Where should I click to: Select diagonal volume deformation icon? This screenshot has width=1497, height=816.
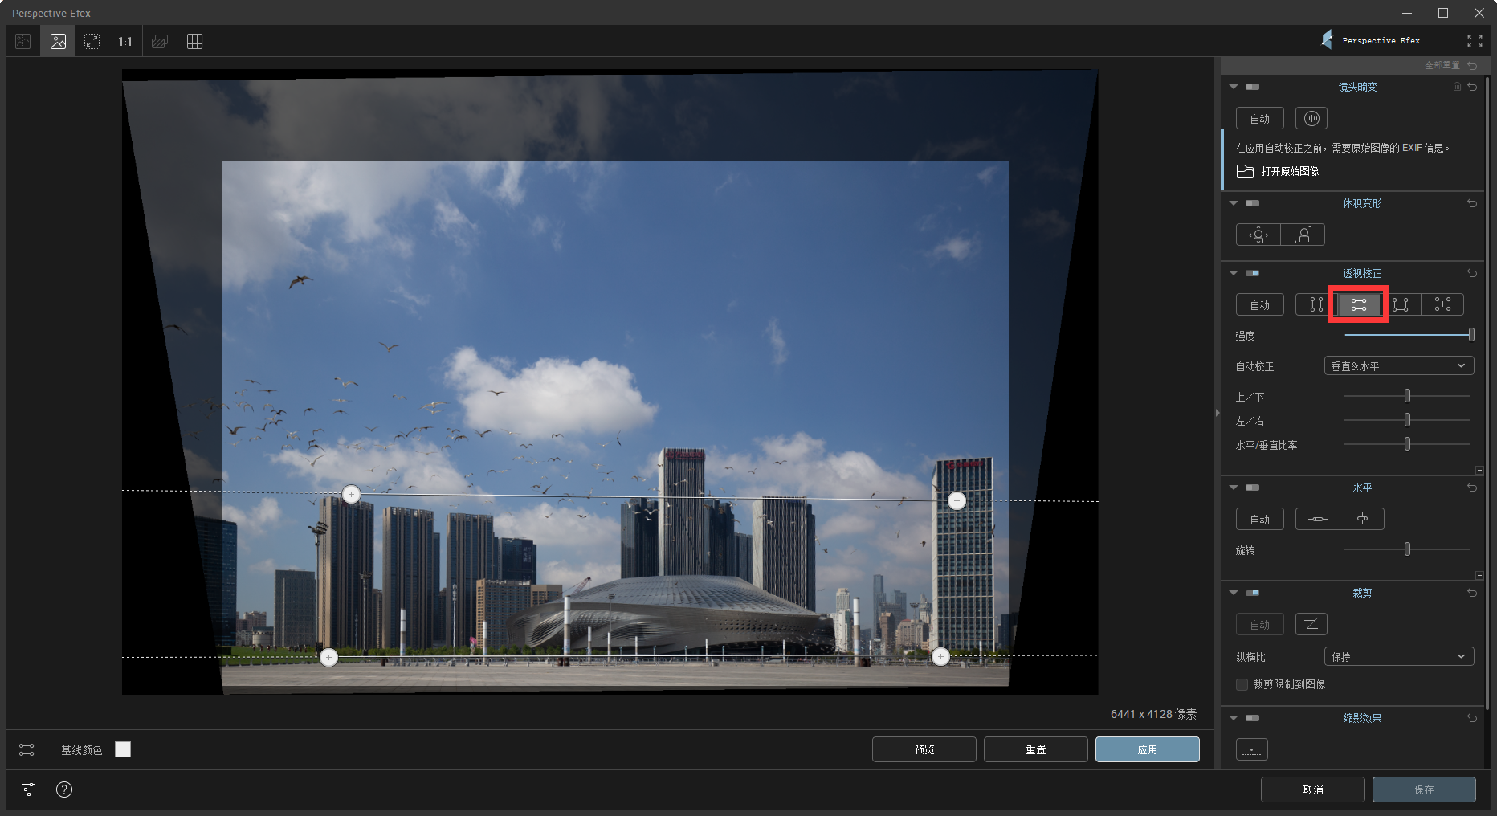pos(1303,235)
